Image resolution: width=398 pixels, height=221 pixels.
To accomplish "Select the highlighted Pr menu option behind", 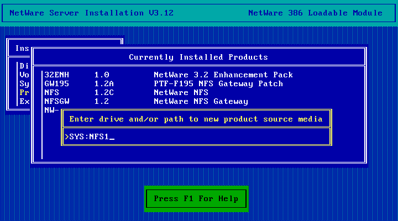I will click(24, 93).
